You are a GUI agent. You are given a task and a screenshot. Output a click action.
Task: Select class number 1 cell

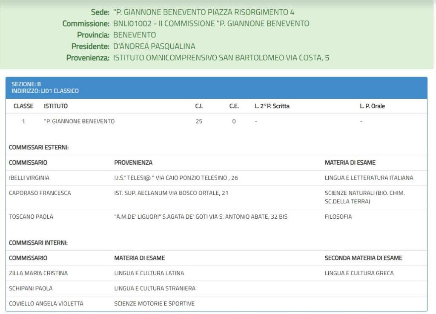(23, 121)
